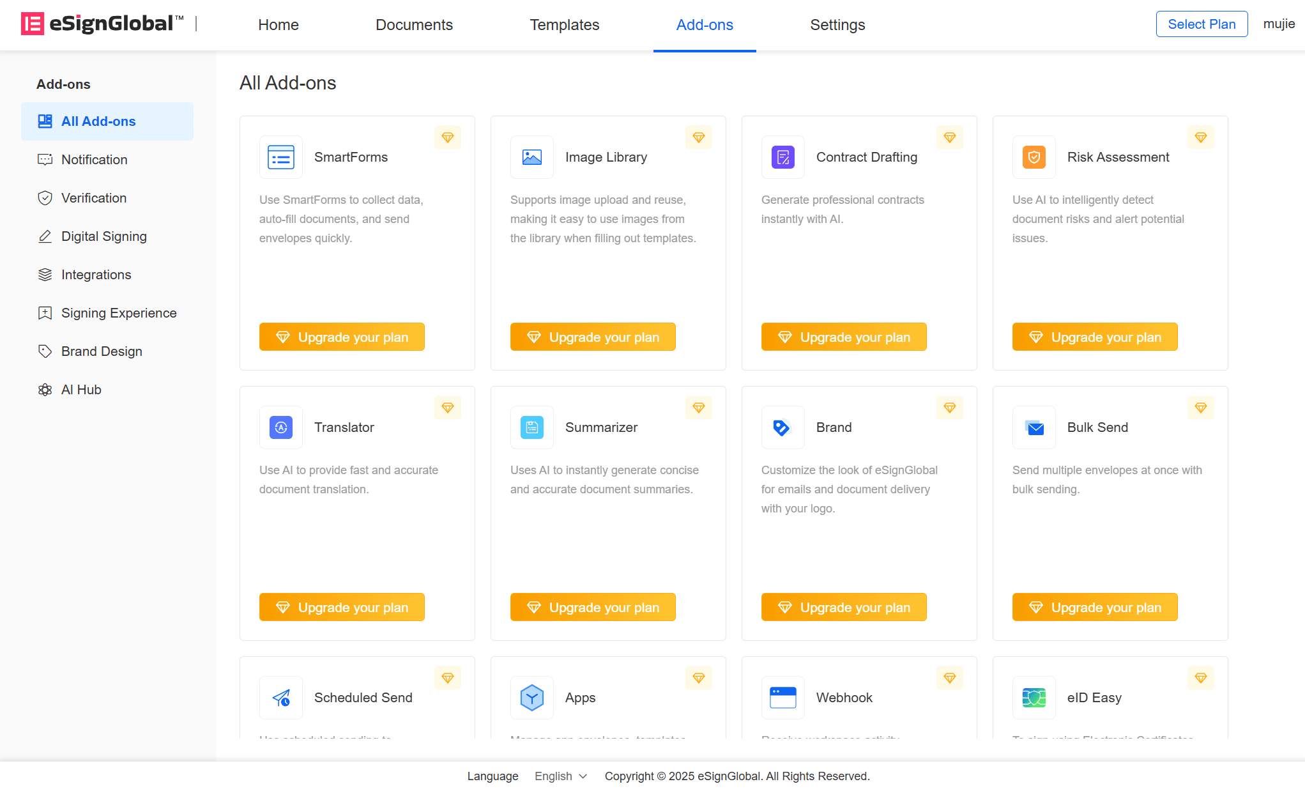Image resolution: width=1305 pixels, height=791 pixels.
Task: Click the eID Easy card title
Action: click(x=1094, y=698)
